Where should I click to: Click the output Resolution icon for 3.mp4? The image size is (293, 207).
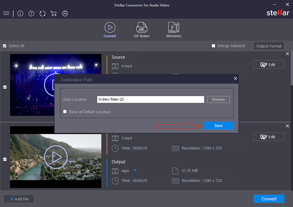point(175,181)
